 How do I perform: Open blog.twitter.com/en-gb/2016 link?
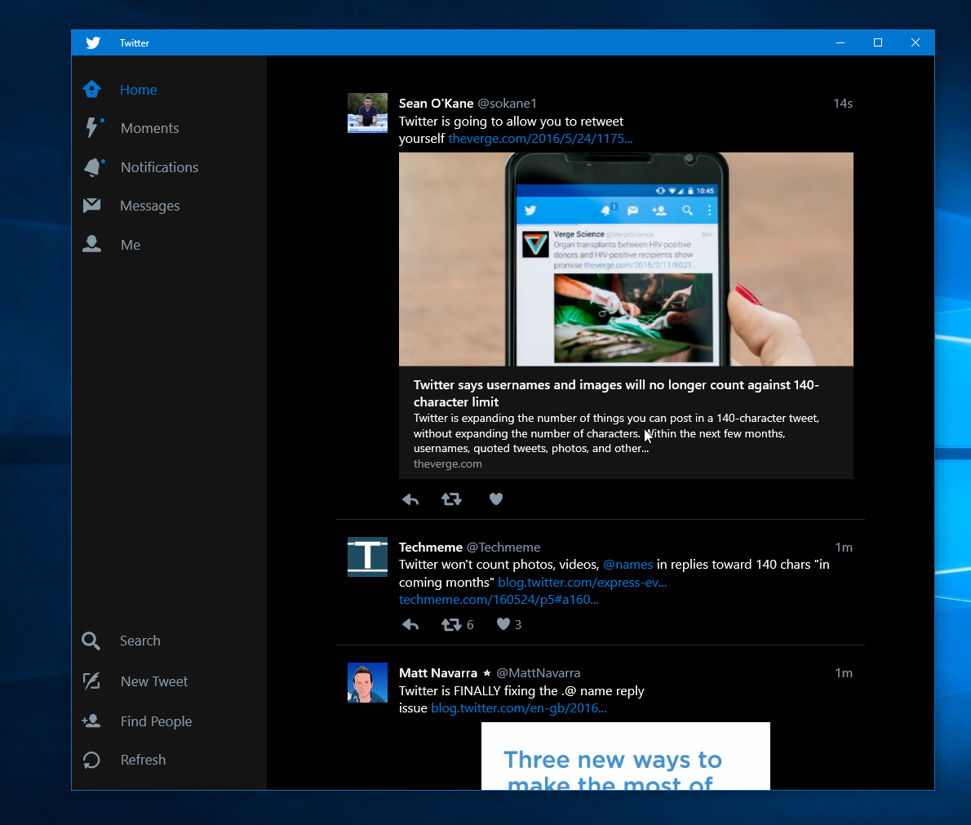point(518,708)
